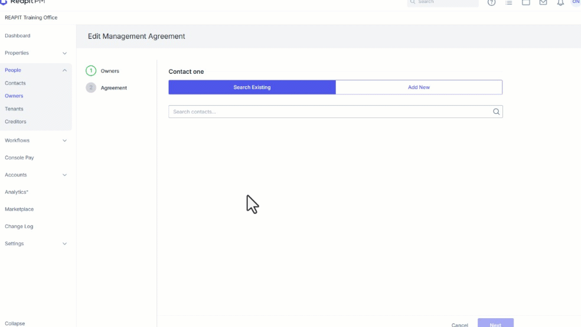Click the Cancel button
This screenshot has width=581, height=327.
(459, 325)
